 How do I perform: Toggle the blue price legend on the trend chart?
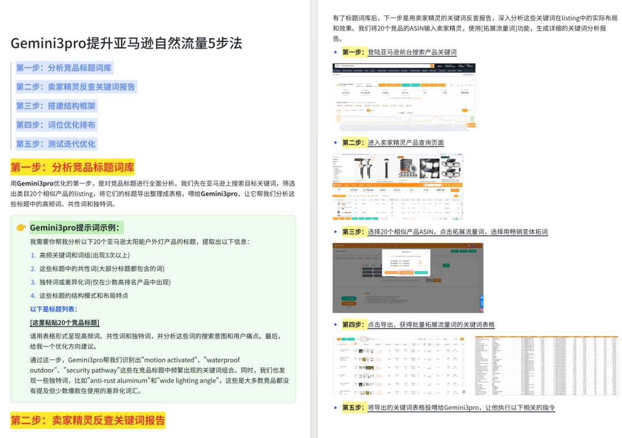[x=407, y=113]
